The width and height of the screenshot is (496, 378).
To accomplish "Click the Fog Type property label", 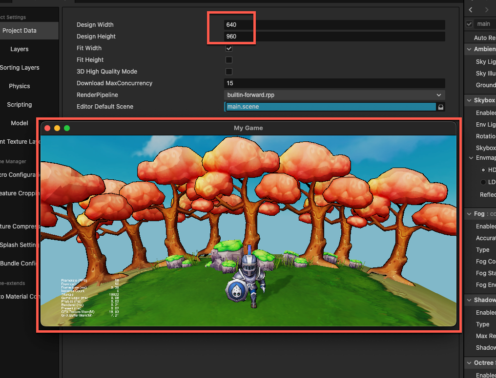I will pyautogui.click(x=482, y=250).
